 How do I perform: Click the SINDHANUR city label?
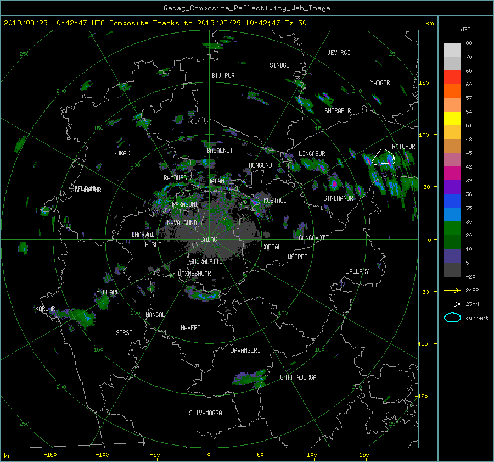click(x=338, y=198)
